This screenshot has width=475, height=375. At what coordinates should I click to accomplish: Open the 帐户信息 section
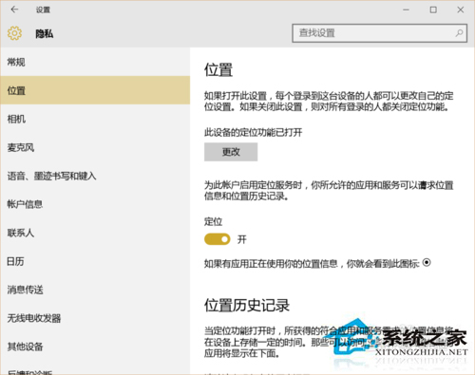tap(95, 204)
